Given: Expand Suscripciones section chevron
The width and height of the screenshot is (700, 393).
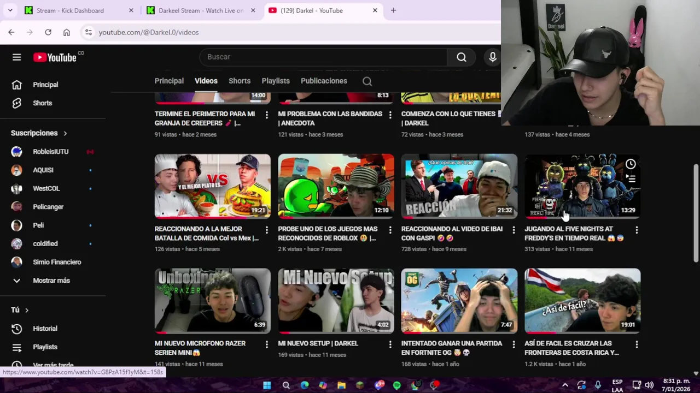Looking at the screenshot, I should coord(65,133).
